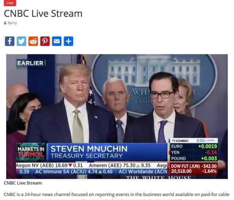The height and width of the screenshot is (200, 234).
Task: Share the page via email icon
Action: [57, 41]
